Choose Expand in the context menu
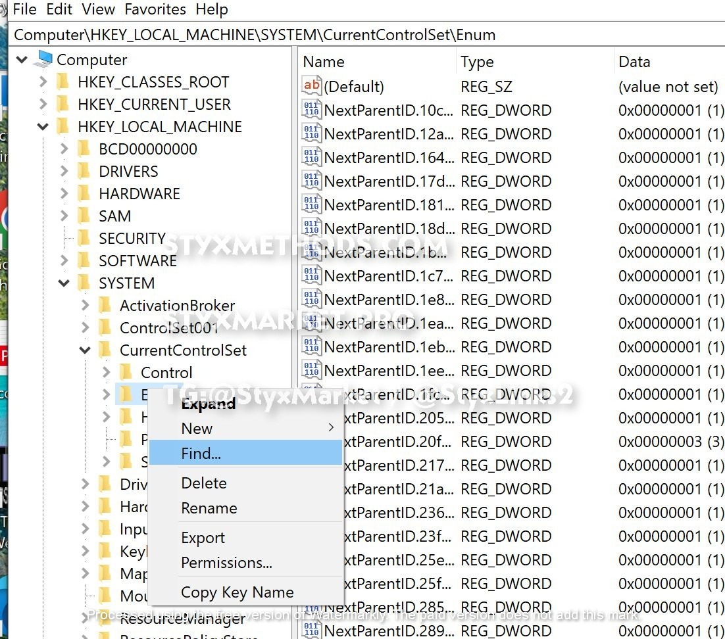Image resolution: width=725 pixels, height=639 pixels. [245, 404]
